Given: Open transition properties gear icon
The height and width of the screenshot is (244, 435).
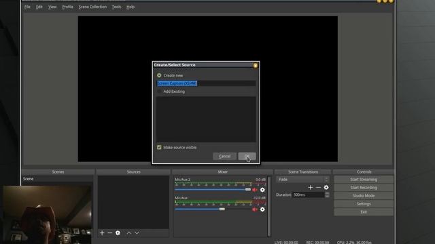Looking at the screenshot, I should click(326, 187).
